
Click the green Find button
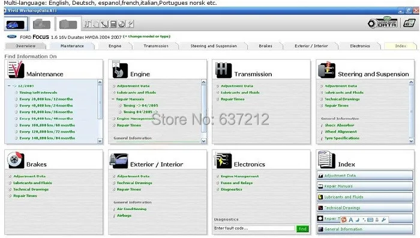(302, 228)
